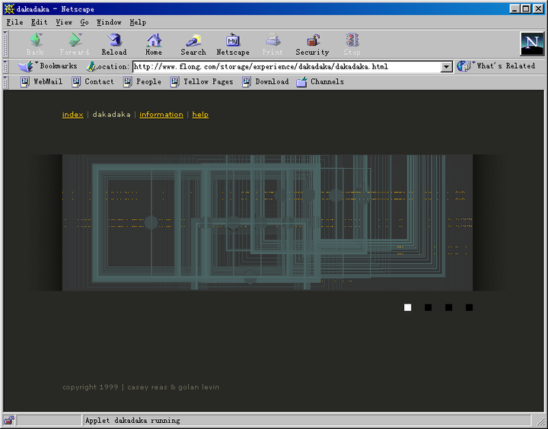Click the My Netscape toolbar icon

[x=233, y=43]
